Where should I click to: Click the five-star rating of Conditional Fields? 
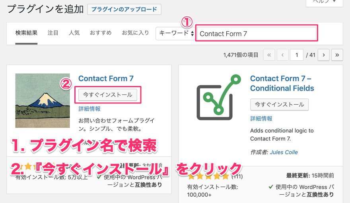pos(209,176)
